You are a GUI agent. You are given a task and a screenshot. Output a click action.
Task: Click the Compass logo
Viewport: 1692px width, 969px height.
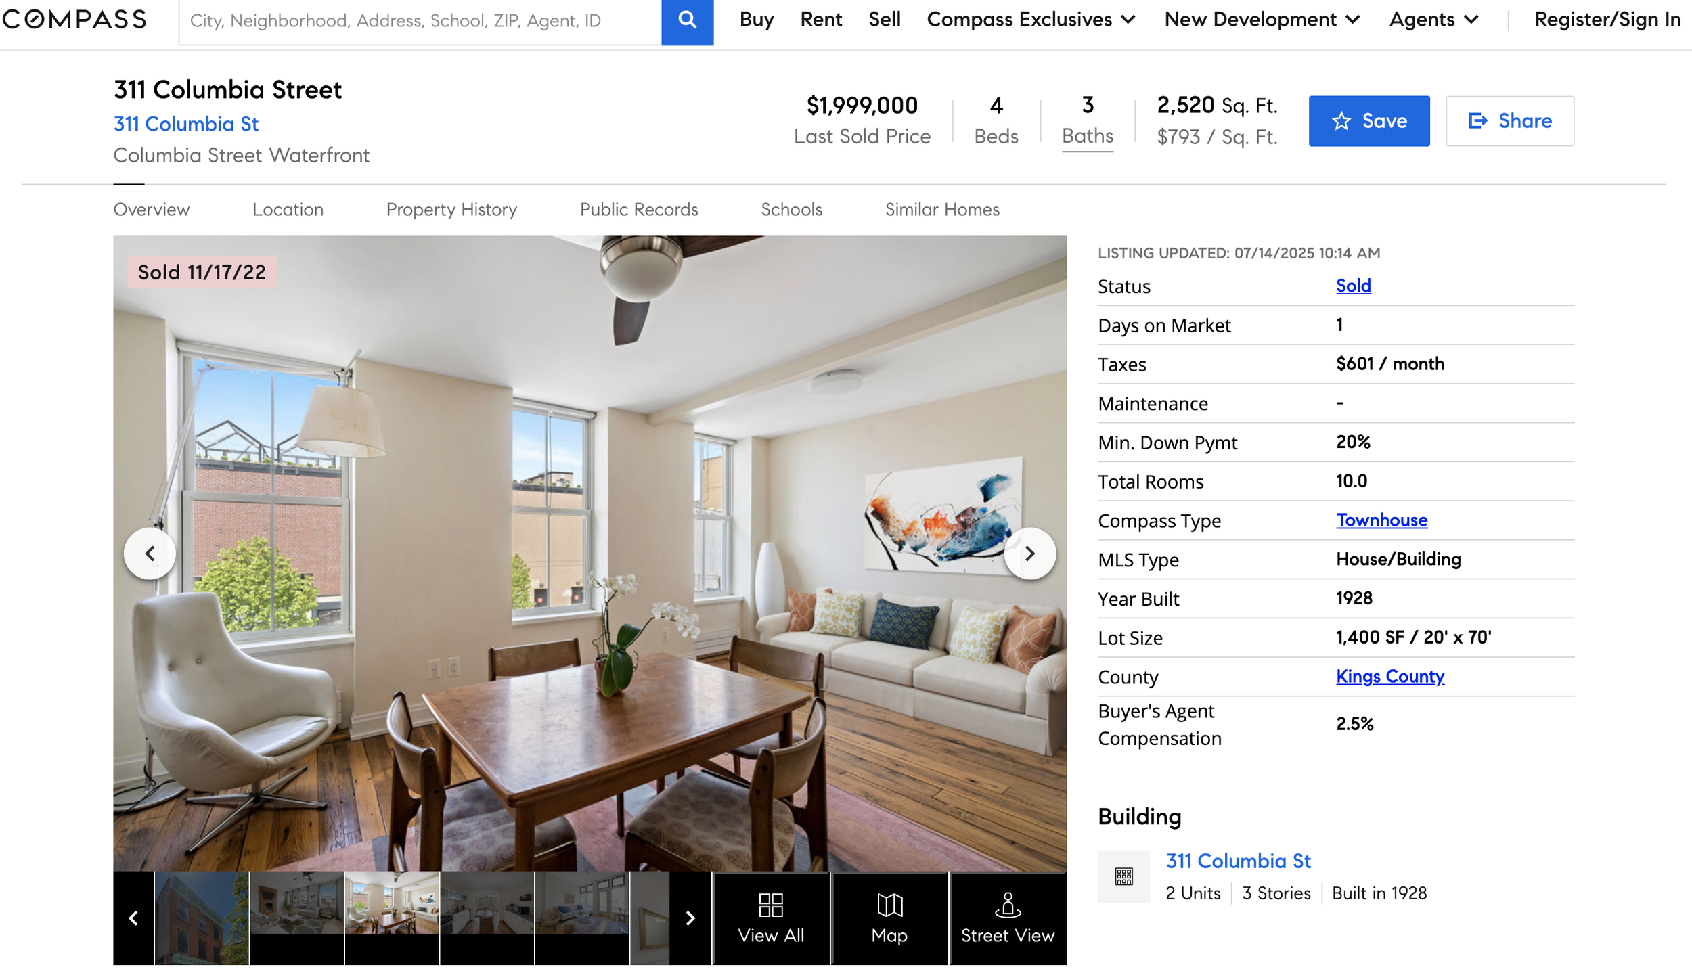pos(73,19)
